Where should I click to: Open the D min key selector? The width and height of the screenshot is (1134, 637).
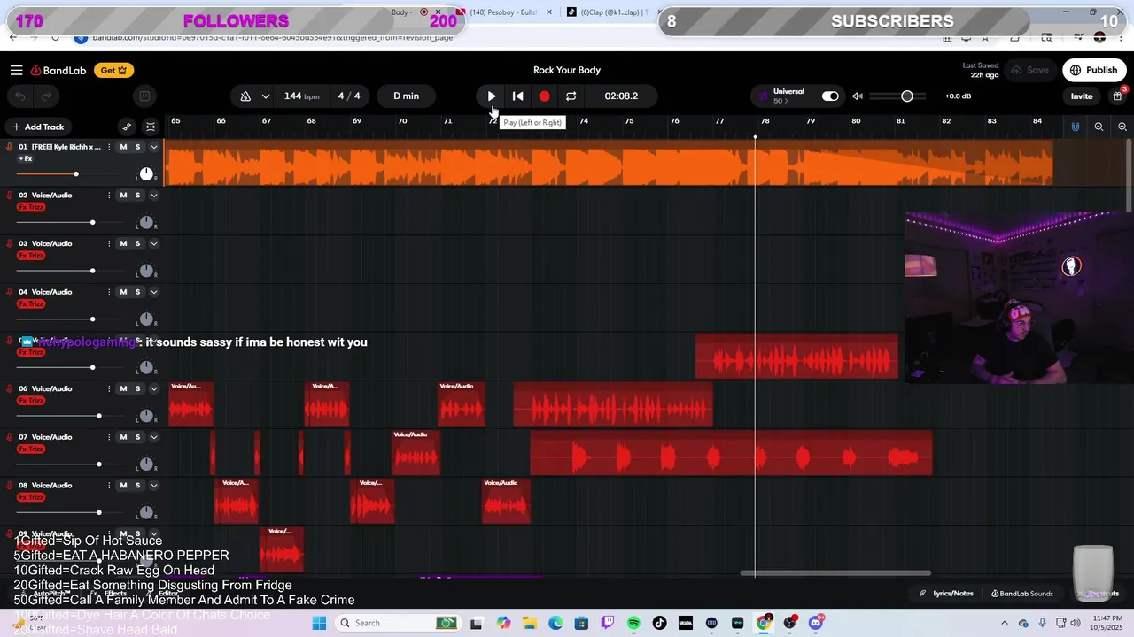coord(406,96)
